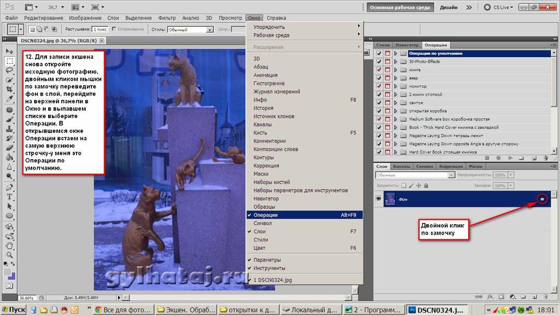Toggle dialog icon for '30-Photo-Effects' set
Viewport: 560px width, 316px height.
[387, 61]
